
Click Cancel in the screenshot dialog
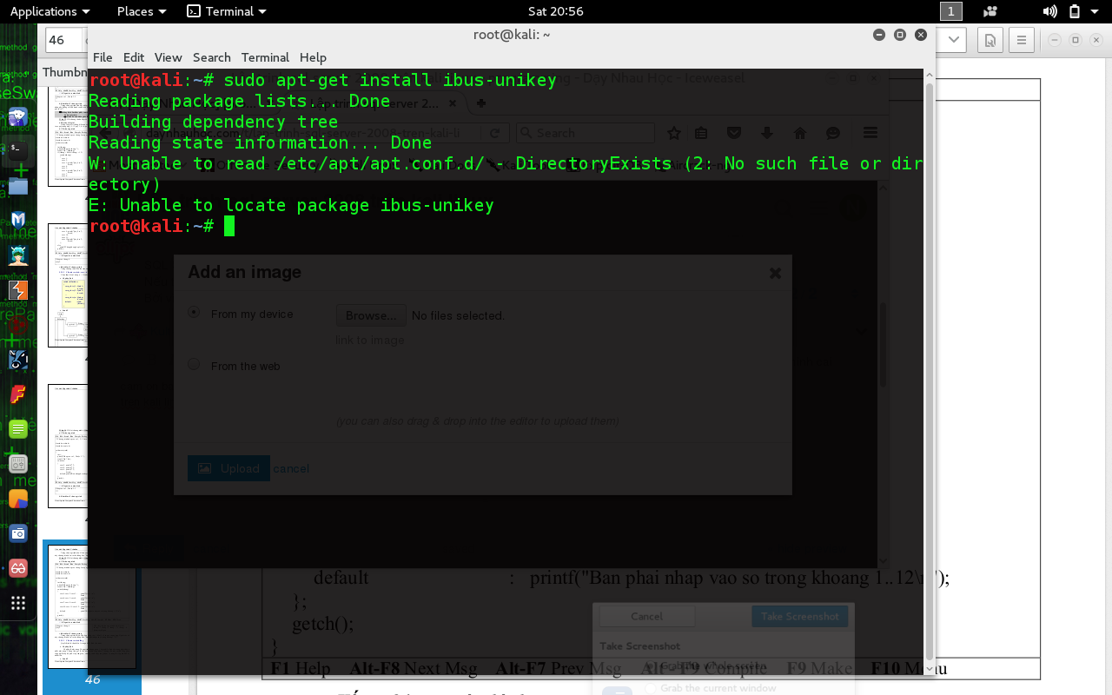coord(646,616)
